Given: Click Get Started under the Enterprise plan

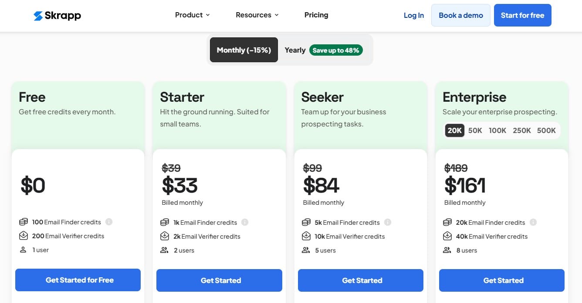Looking at the screenshot, I should [x=502, y=280].
